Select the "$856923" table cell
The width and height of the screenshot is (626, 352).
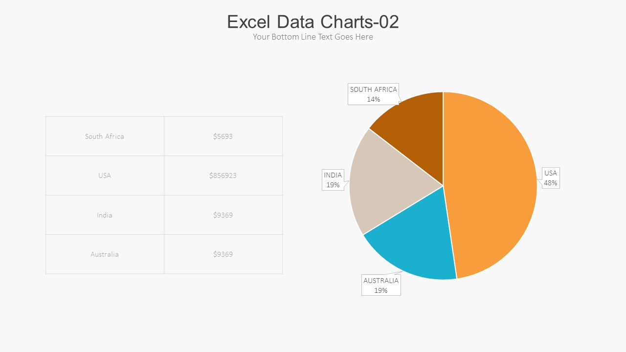(223, 176)
